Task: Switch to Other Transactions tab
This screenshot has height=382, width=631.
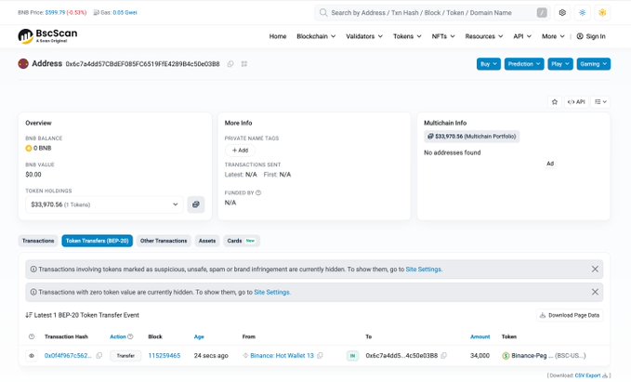Action: [x=164, y=241]
